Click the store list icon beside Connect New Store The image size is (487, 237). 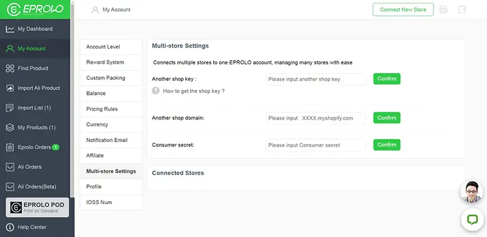click(444, 10)
